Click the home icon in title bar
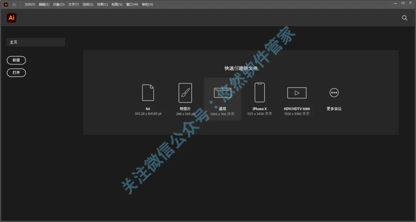This screenshot has height=222, width=416. (14, 5)
